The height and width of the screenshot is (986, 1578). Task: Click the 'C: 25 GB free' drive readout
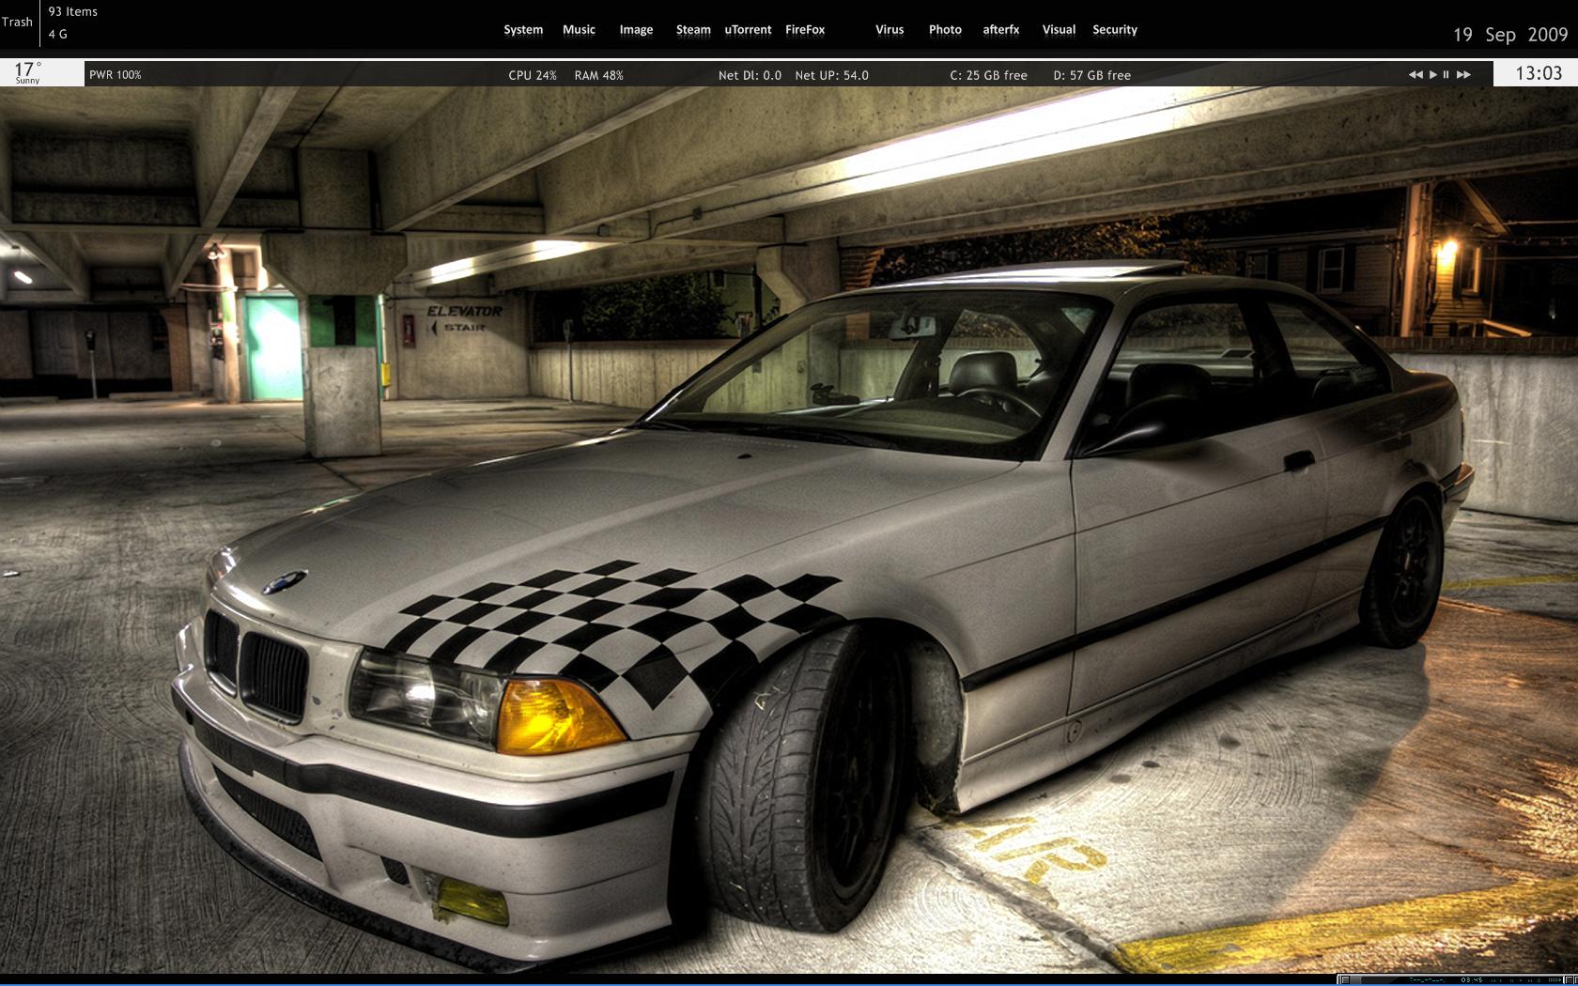tap(988, 75)
